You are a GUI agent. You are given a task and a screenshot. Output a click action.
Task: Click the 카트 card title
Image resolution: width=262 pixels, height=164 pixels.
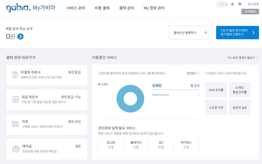coord(25,121)
